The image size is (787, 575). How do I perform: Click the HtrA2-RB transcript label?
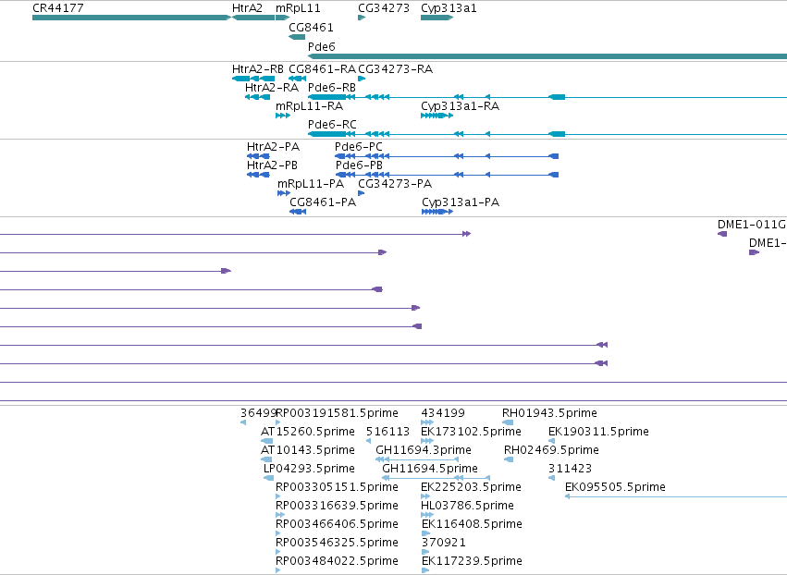pyautogui.click(x=257, y=68)
